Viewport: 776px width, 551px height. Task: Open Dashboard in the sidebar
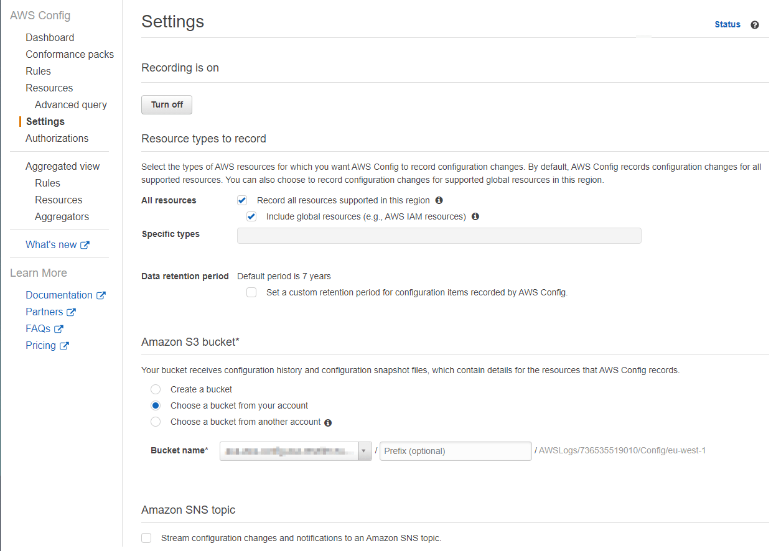click(50, 37)
